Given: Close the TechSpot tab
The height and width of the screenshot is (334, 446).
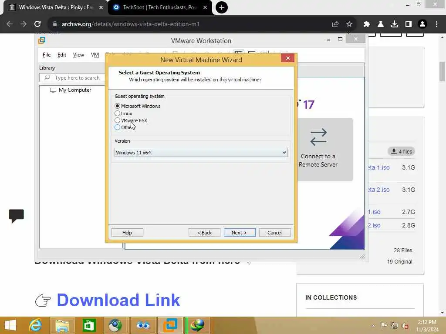Looking at the screenshot, I should click(x=205, y=7).
